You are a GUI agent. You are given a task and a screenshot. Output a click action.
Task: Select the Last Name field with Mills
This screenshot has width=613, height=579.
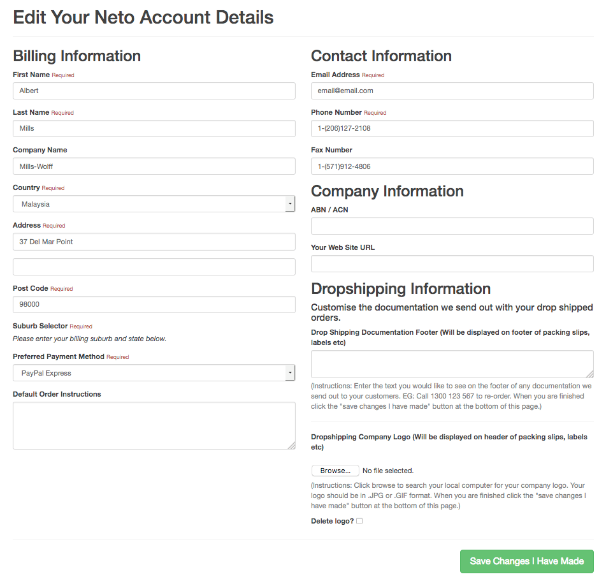[154, 128]
